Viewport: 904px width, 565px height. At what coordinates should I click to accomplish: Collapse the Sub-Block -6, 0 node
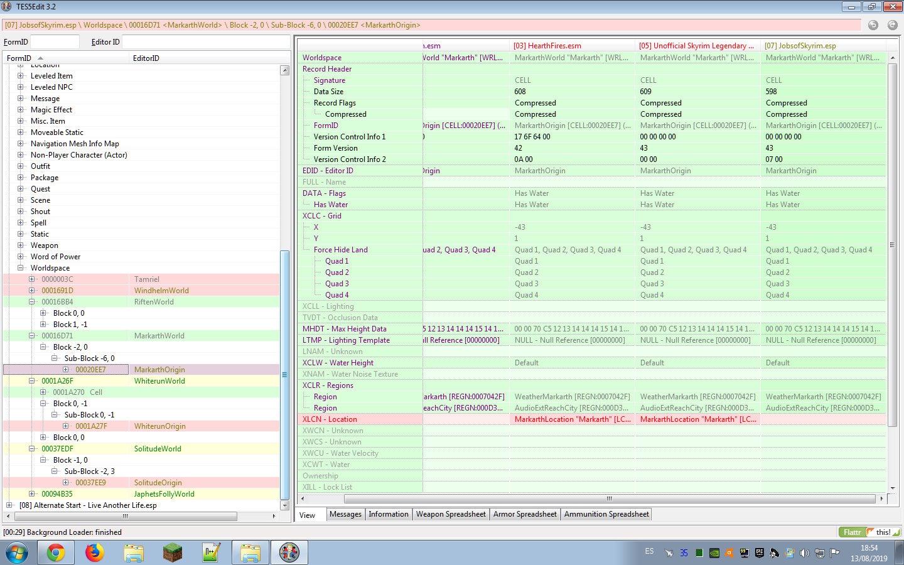[55, 358]
